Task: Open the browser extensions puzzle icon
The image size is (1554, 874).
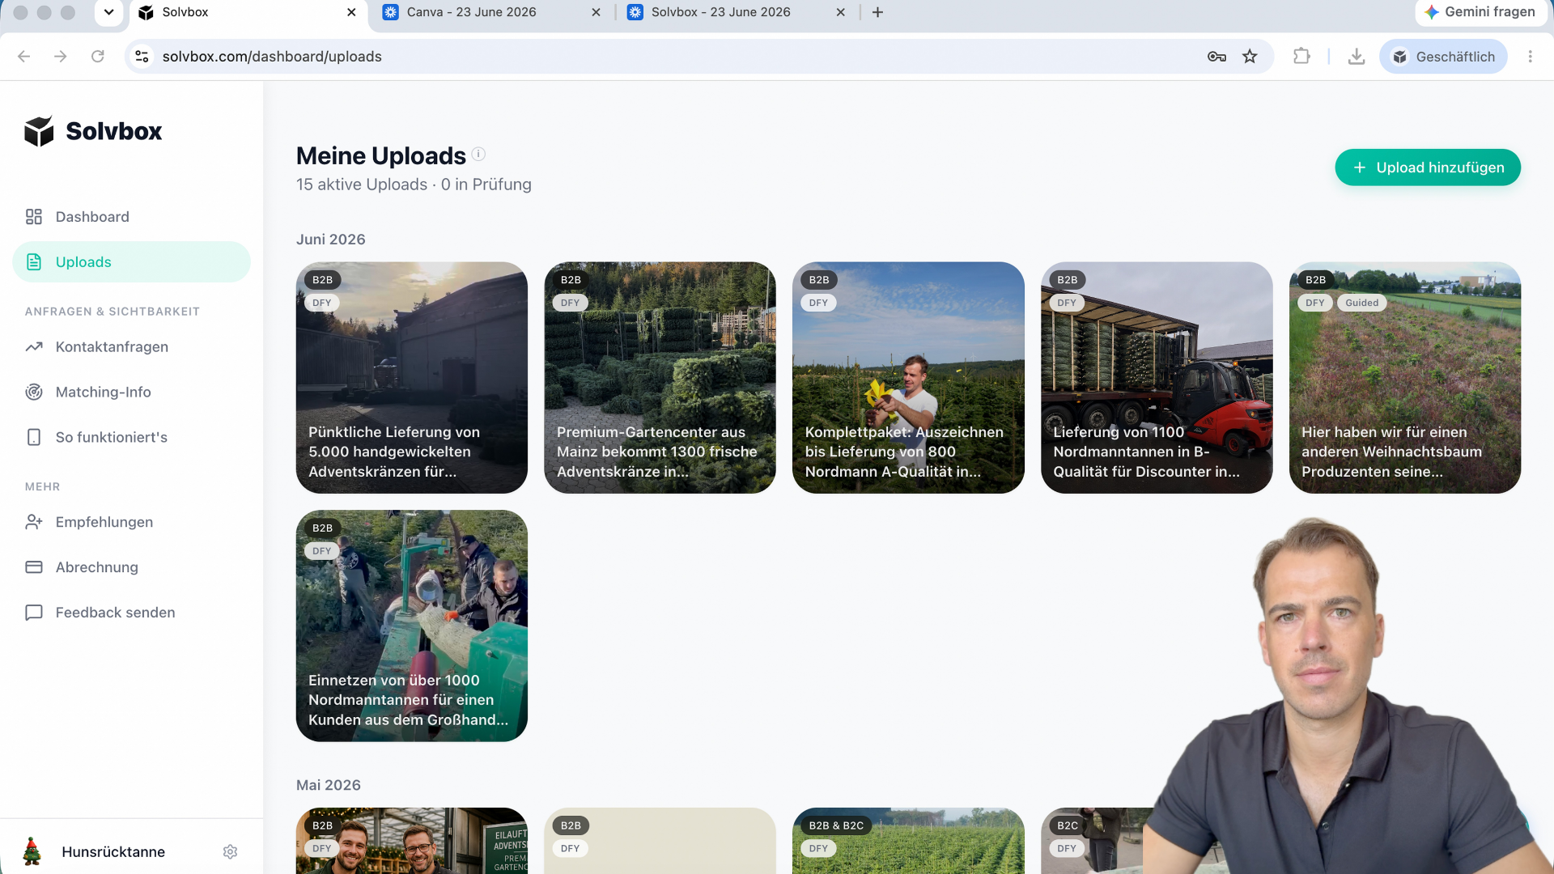Action: tap(1301, 57)
